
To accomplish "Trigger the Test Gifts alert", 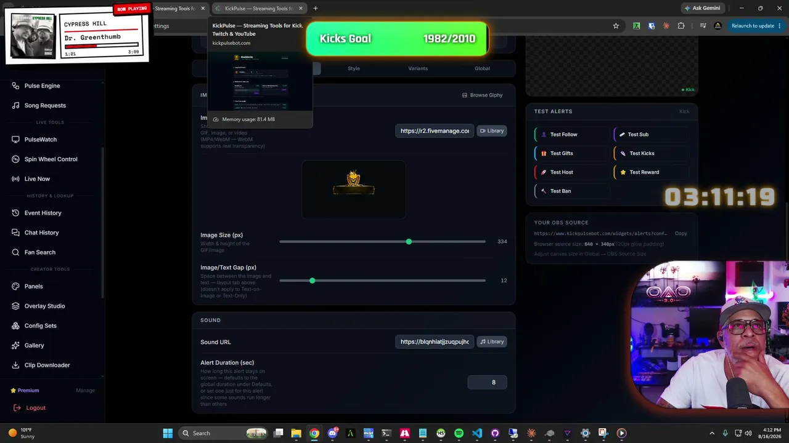I will coord(571,154).
